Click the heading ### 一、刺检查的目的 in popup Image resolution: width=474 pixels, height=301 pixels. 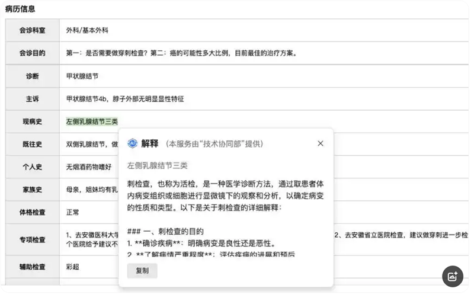(x=165, y=232)
